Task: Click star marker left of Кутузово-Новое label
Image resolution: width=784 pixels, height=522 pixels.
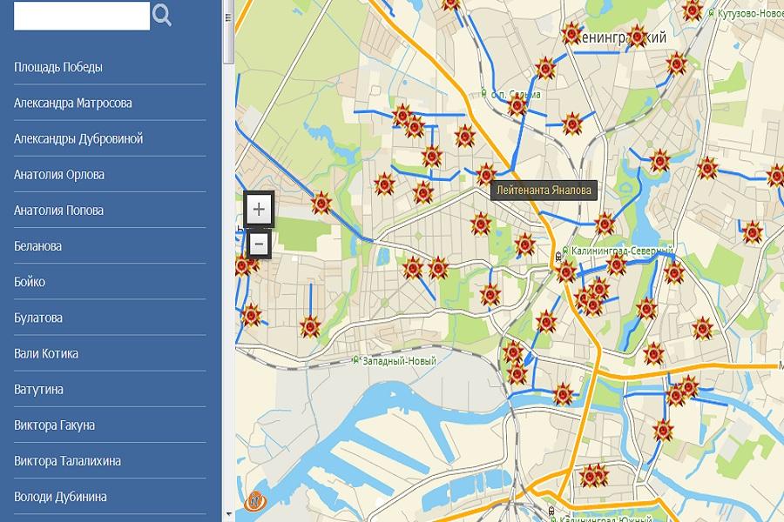Action: tap(693, 10)
